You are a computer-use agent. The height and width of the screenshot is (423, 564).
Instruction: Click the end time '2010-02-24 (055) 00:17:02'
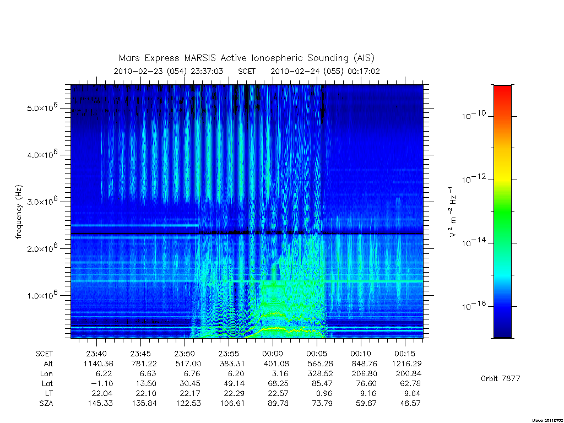[x=325, y=71]
